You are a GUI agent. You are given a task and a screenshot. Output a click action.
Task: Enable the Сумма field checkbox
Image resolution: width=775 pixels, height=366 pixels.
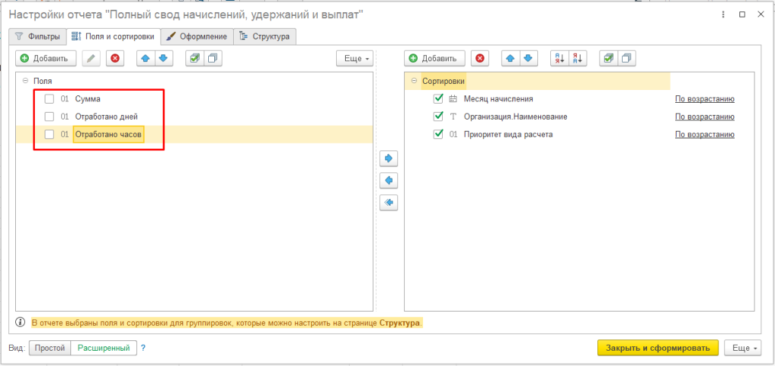pos(49,98)
